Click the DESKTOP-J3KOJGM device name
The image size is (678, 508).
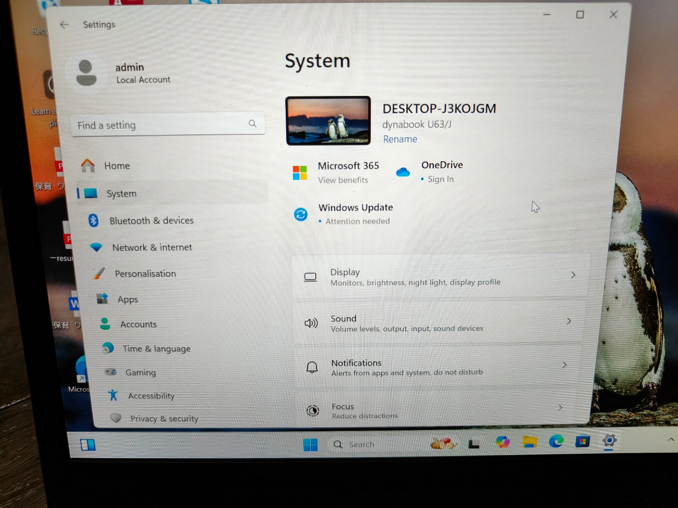pyautogui.click(x=439, y=109)
